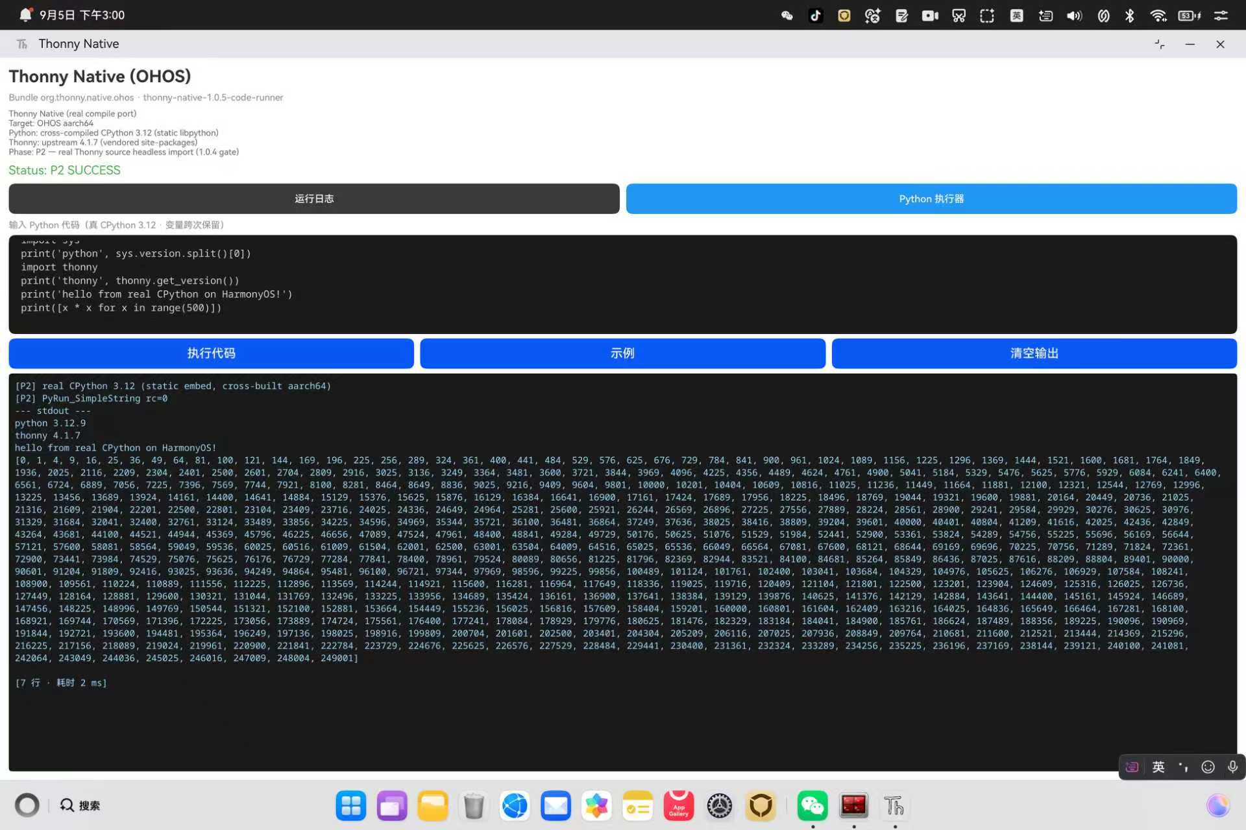
Task: Open TikTok icon in the status bar
Action: coord(816,16)
